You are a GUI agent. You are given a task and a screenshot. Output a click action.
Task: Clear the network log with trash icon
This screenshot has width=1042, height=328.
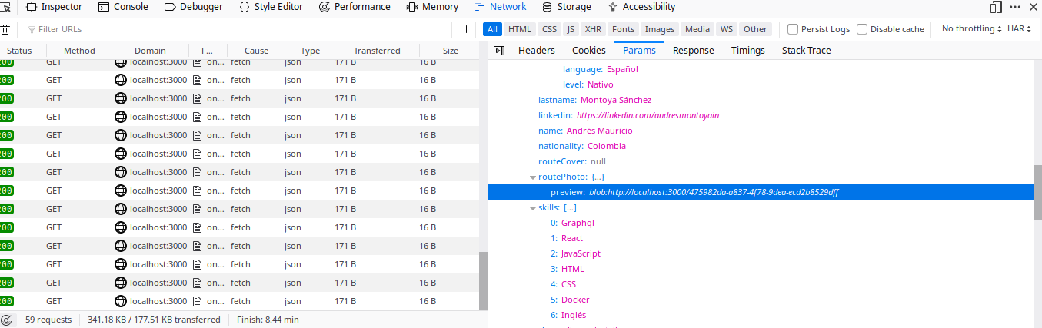5,29
